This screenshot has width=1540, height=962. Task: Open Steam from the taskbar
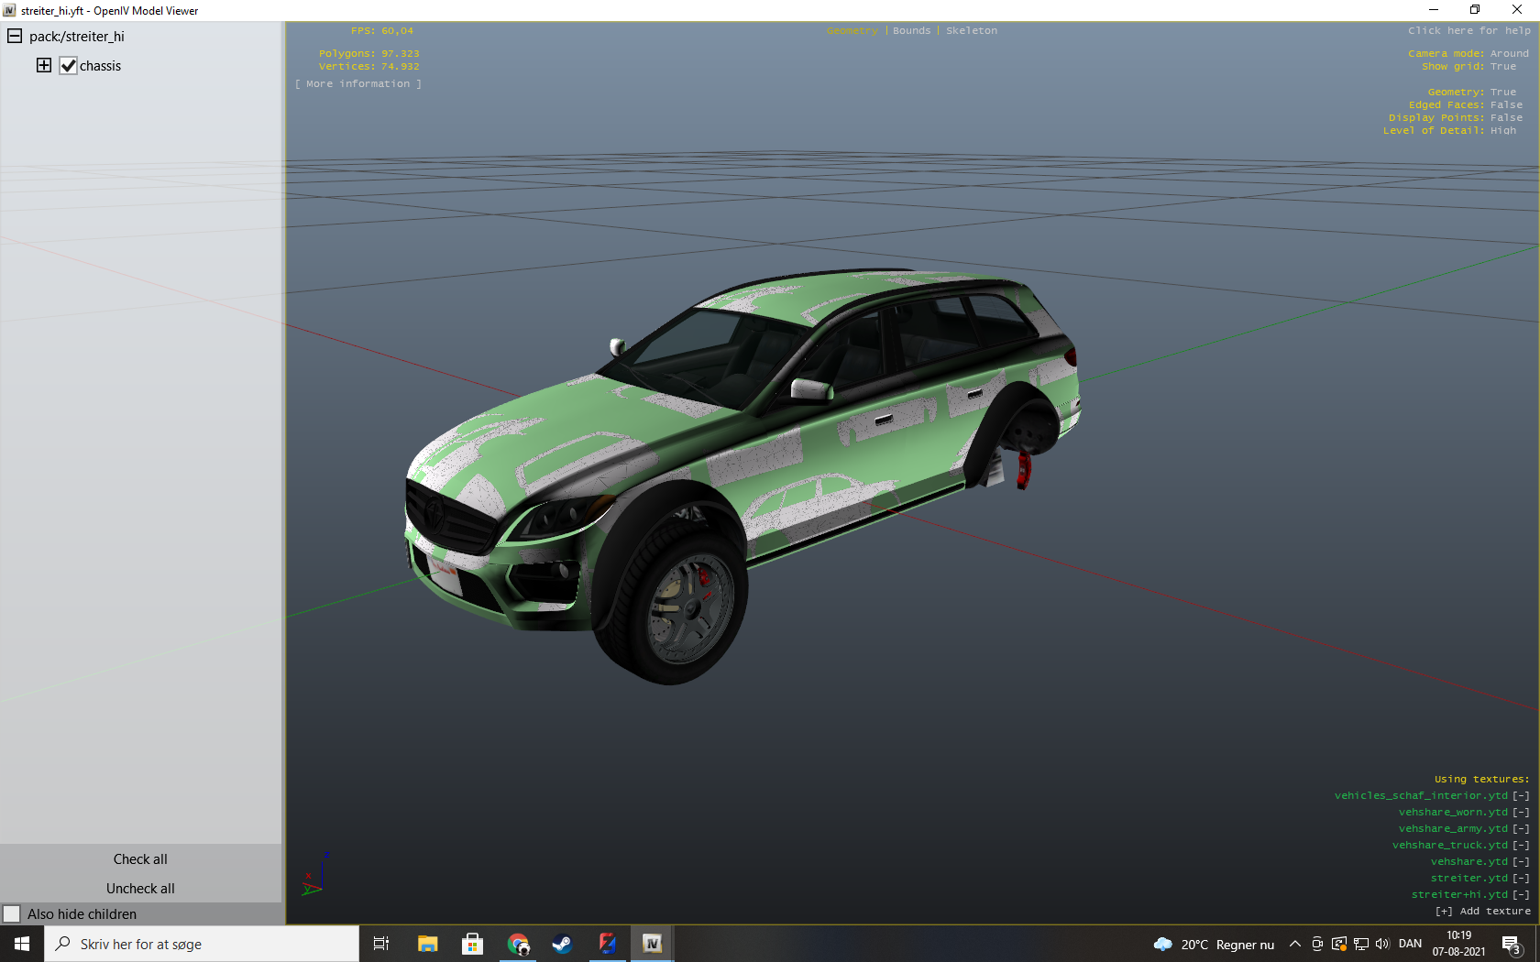coord(562,944)
